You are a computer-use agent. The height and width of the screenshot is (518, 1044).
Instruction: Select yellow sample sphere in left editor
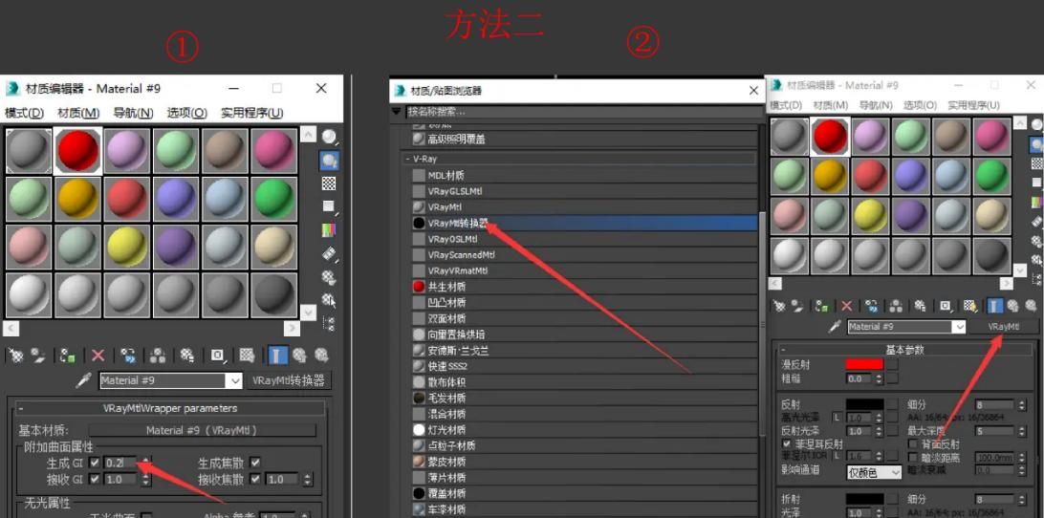click(128, 247)
